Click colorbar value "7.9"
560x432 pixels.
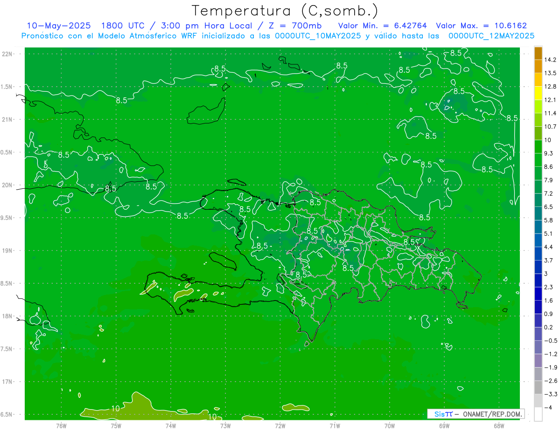tap(548, 180)
